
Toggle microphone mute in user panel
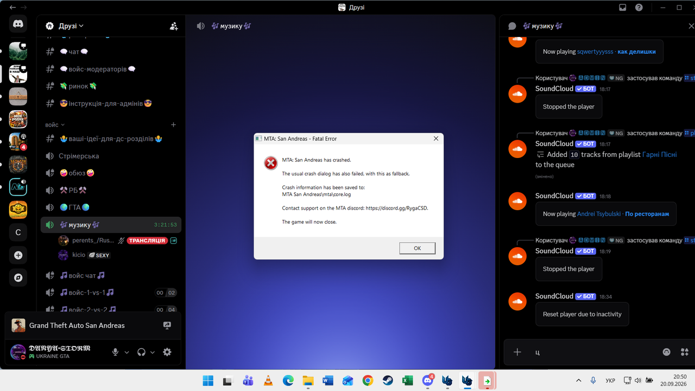point(115,352)
